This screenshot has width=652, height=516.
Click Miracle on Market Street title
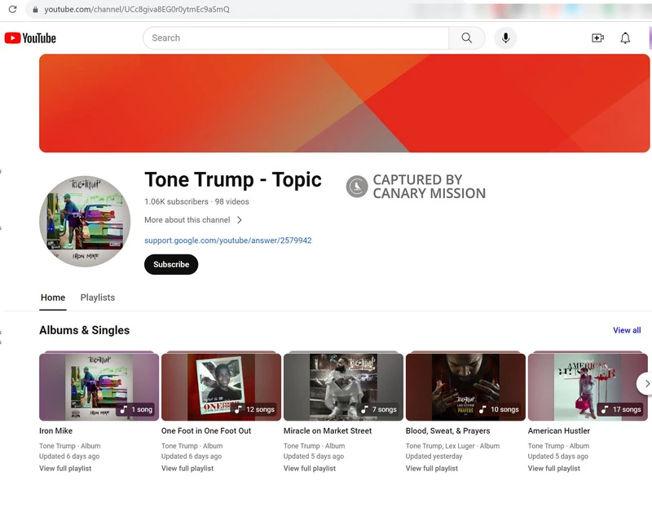[328, 430]
